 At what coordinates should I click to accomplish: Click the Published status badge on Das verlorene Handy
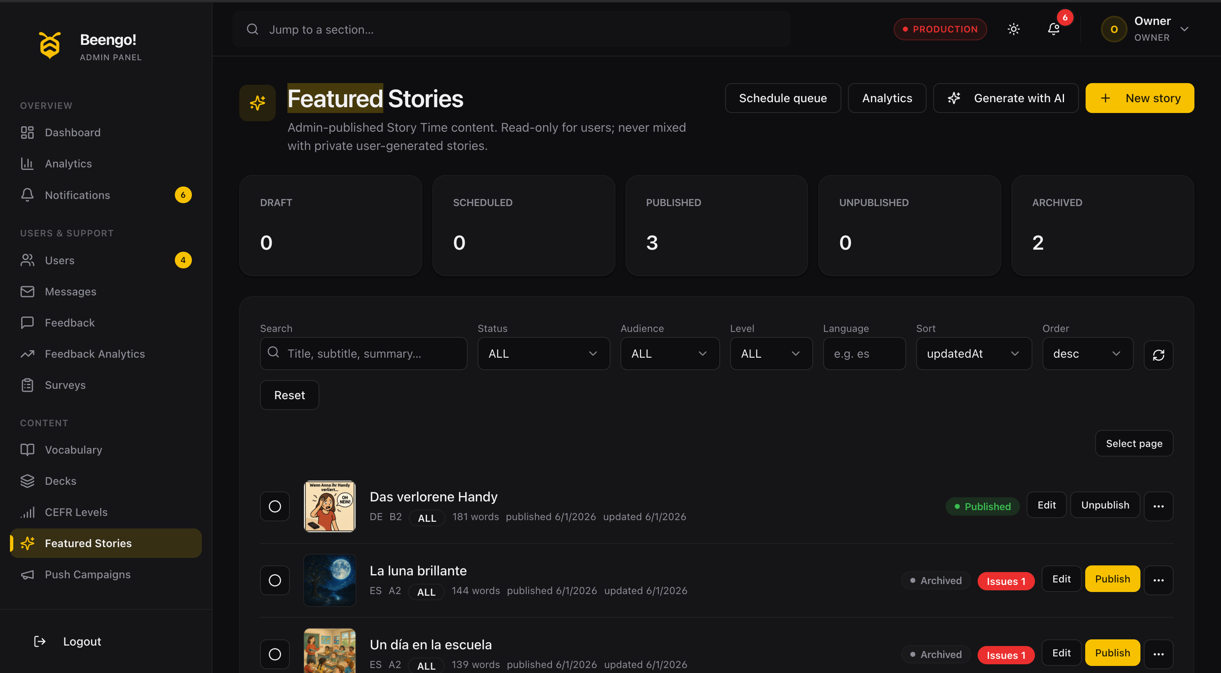click(982, 506)
